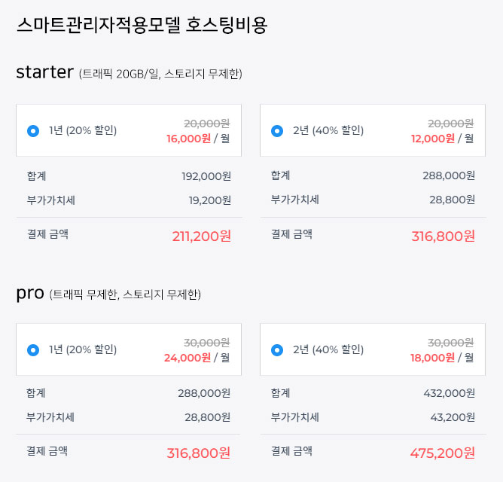Click the red 18,000원 monthly price

[432, 358]
